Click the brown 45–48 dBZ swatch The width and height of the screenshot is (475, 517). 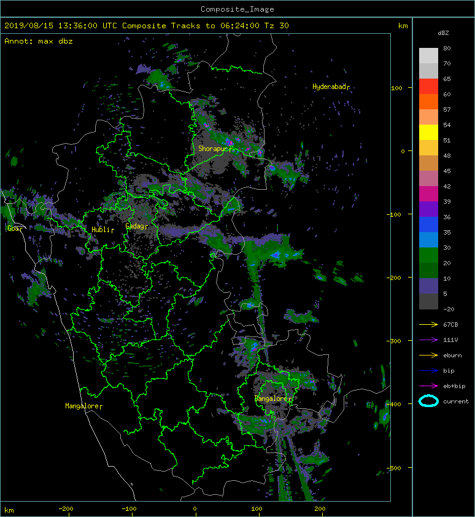coord(428,163)
